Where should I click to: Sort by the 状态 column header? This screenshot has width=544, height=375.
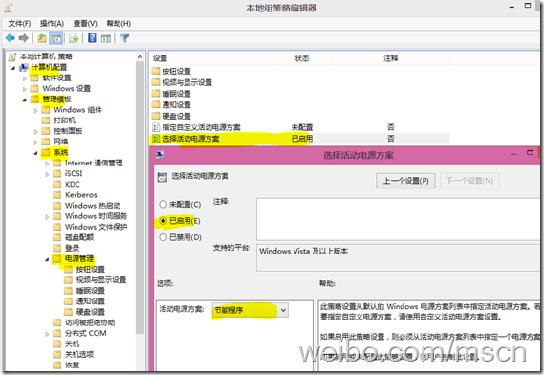coord(302,58)
